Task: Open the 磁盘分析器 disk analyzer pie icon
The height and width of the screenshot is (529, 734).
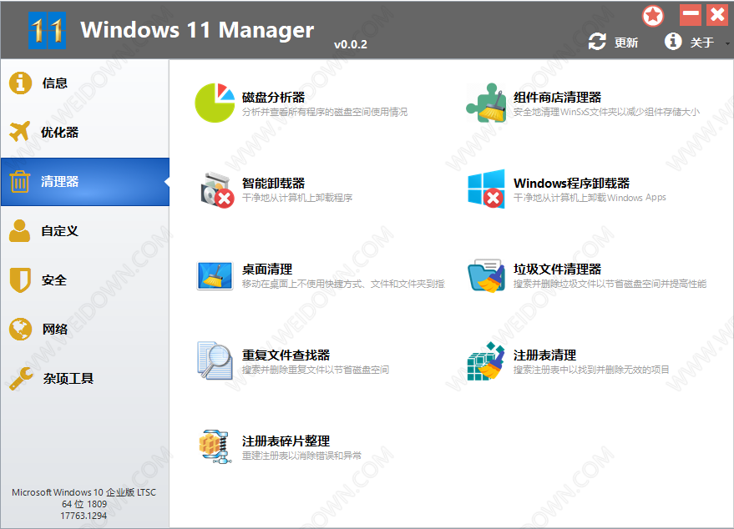Action: [215, 103]
